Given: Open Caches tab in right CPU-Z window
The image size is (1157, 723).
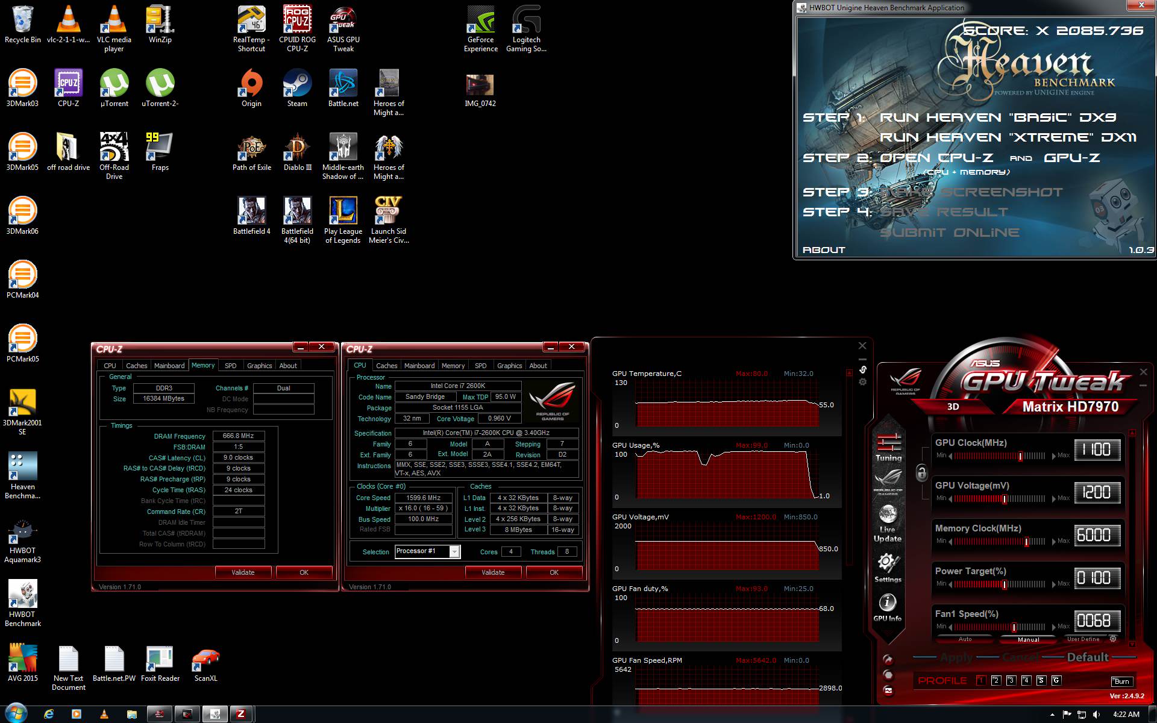Looking at the screenshot, I should [386, 366].
